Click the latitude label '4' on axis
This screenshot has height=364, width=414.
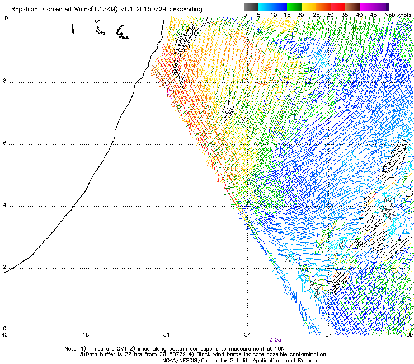coord(4,205)
